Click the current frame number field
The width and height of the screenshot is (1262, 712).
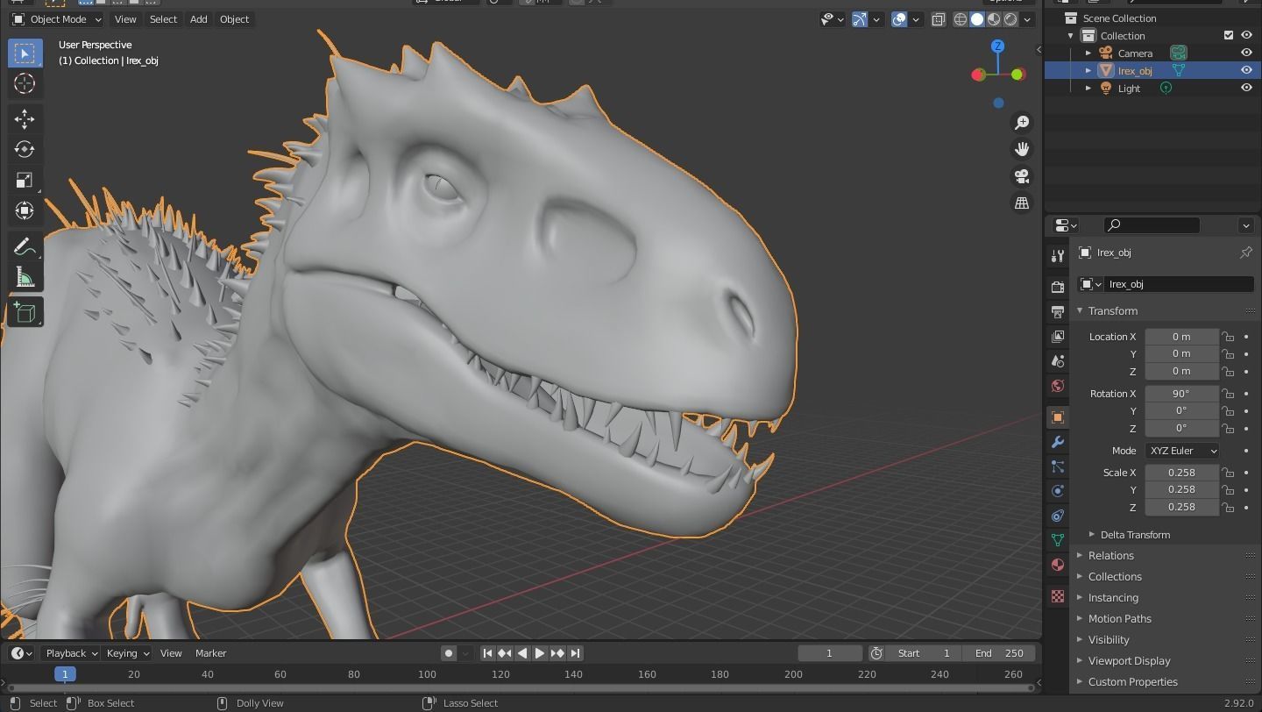pos(830,653)
